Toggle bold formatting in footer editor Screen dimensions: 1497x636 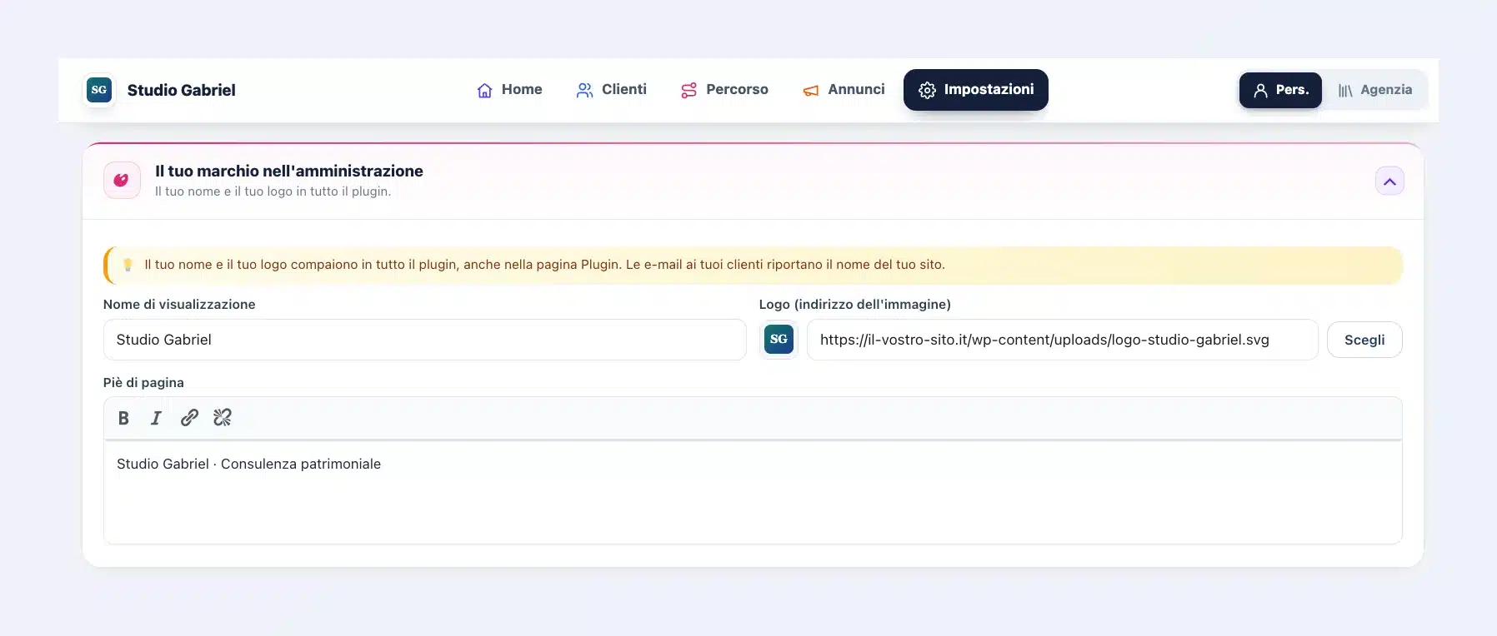(x=123, y=418)
